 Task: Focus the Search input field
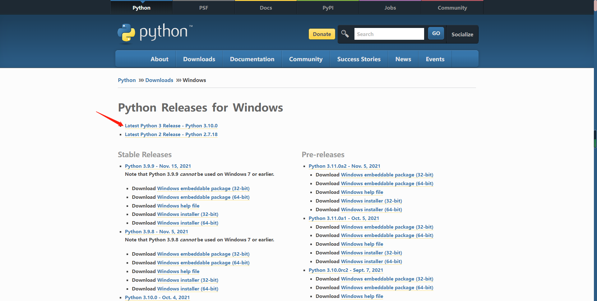tap(389, 34)
